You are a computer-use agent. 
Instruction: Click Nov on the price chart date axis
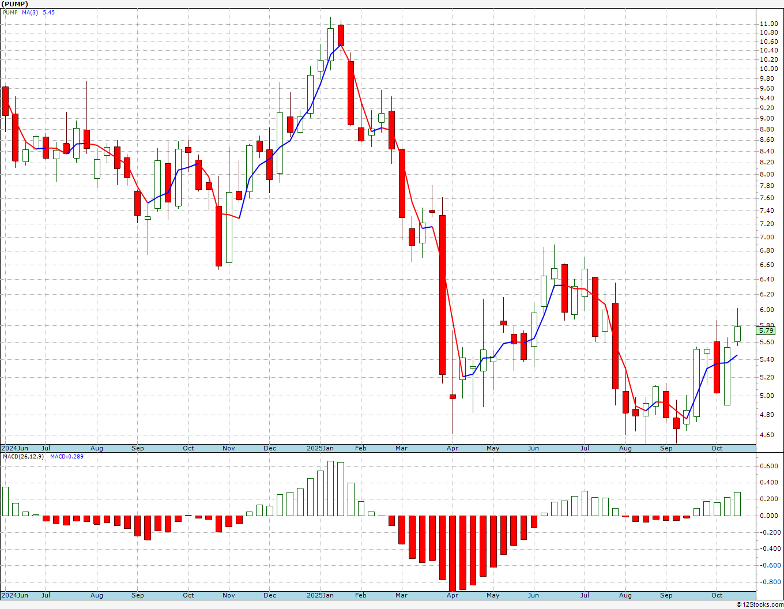click(229, 448)
